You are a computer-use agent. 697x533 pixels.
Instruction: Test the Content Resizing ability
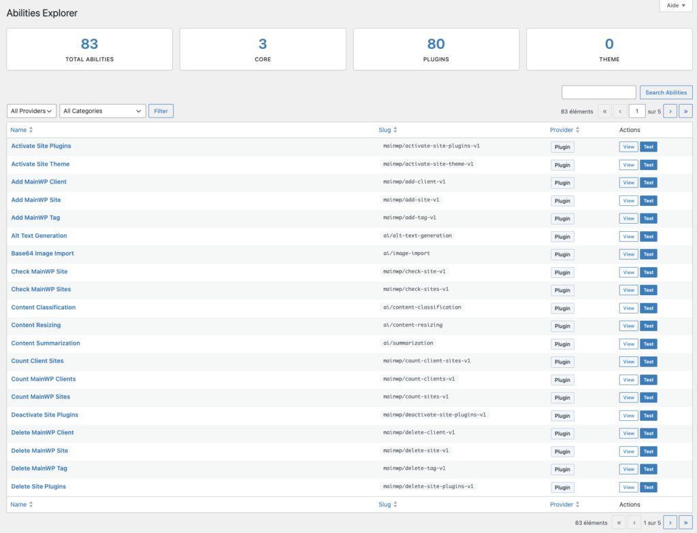point(649,326)
